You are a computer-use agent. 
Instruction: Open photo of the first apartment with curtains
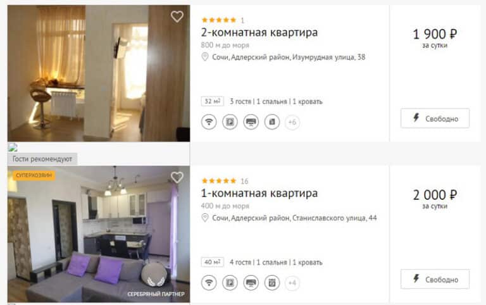(x=99, y=73)
